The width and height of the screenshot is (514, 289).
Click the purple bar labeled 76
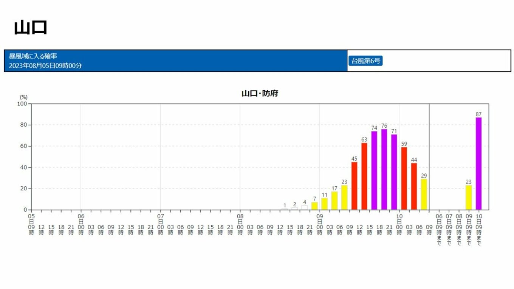pyautogui.click(x=384, y=169)
